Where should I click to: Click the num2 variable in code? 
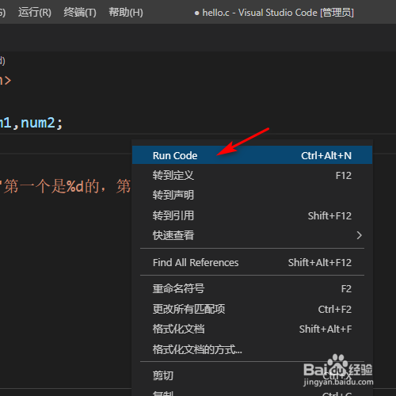coord(38,123)
